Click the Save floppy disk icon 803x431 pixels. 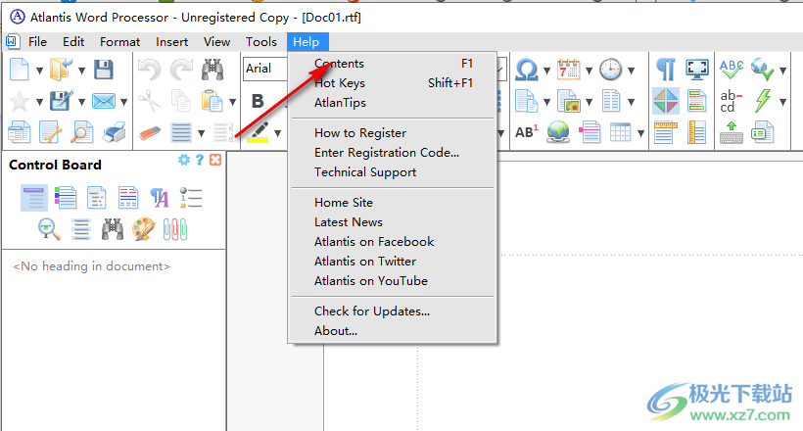pyautogui.click(x=103, y=69)
